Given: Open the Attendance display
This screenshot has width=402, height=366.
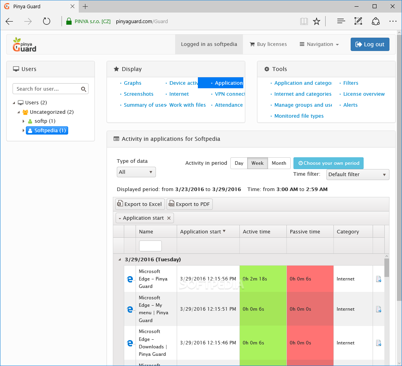Looking at the screenshot, I should [229, 105].
